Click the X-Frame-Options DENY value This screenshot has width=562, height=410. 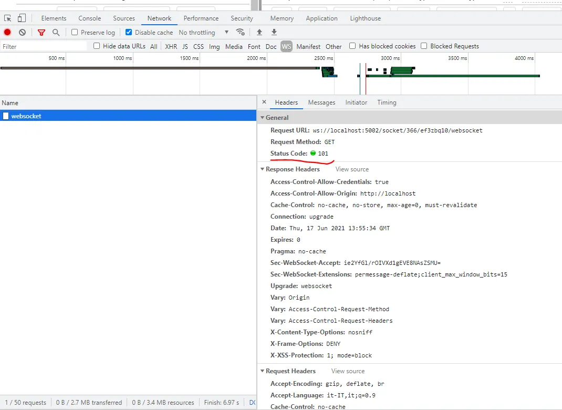pos(334,344)
